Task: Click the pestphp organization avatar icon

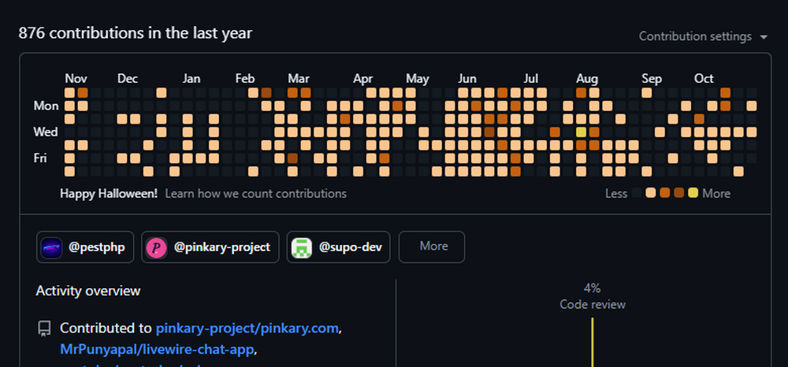Action: click(x=51, y=247)
